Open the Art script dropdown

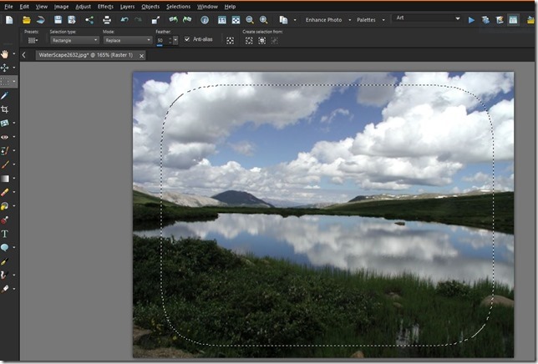click(x=427, y=18)
